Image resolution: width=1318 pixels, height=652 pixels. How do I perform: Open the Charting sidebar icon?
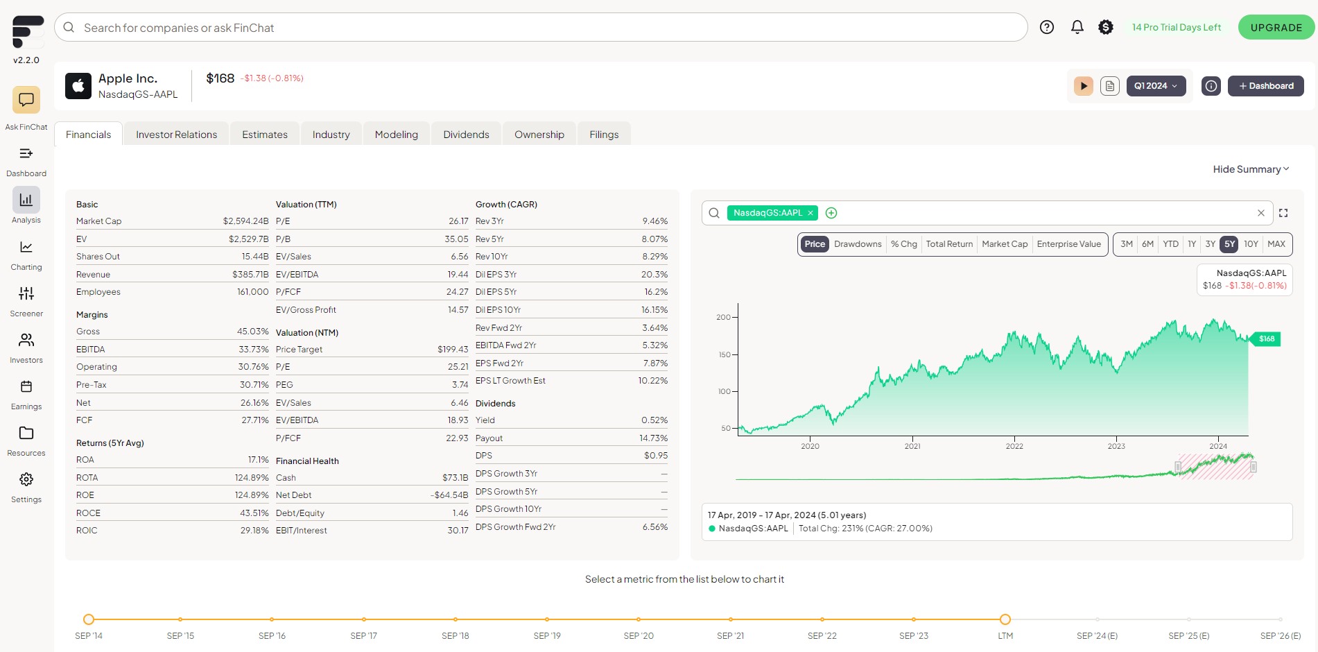(x=26, y=247)
